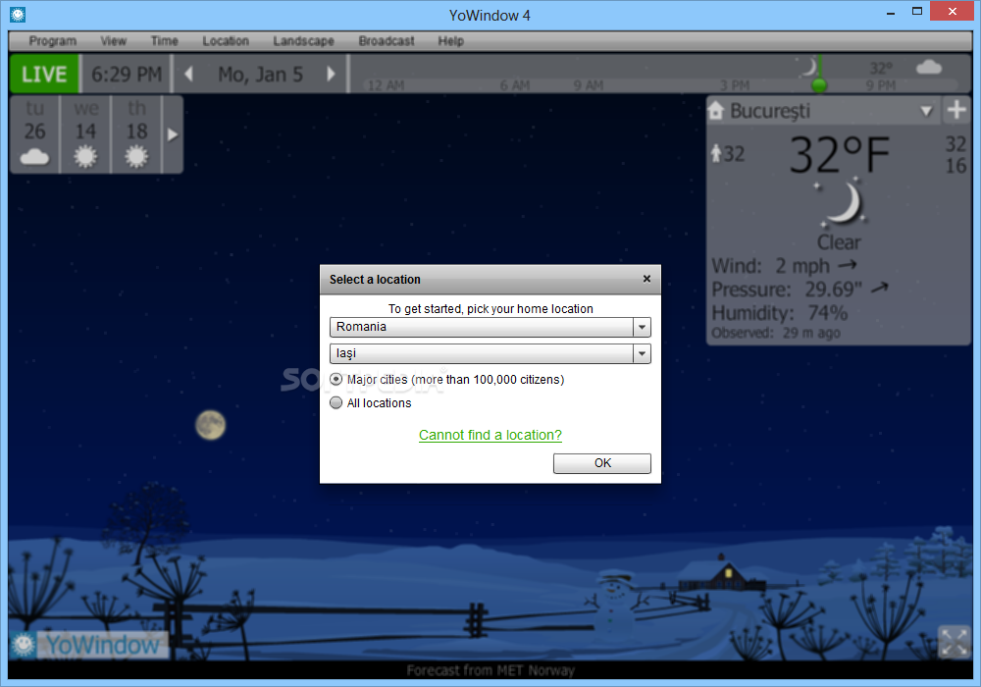Viewport: 981px width, 687px height.
Task: Minimize the YoWindow 4 window
Action: 891,13
